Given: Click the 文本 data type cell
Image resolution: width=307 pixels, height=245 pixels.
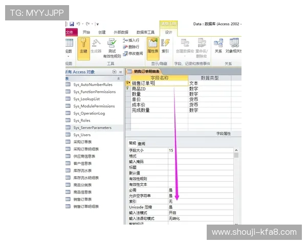Looking at the screenshot, I should 209,83.
